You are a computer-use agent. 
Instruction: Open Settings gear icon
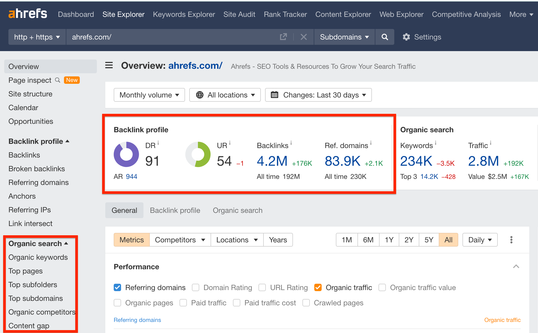pos(406,37)
